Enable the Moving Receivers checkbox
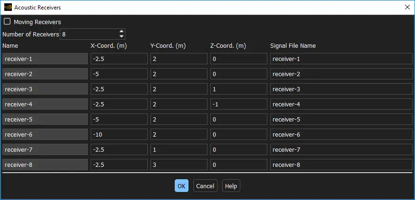Viewport: 415px width, 200px height. [7, 22]
